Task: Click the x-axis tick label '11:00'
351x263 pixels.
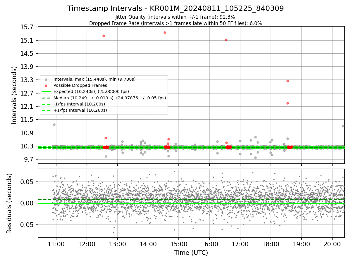Action: (56, 244)
